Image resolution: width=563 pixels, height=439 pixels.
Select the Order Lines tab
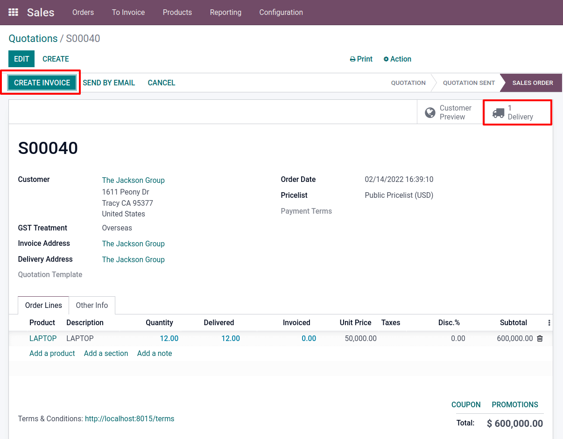(x=43, y=305)
